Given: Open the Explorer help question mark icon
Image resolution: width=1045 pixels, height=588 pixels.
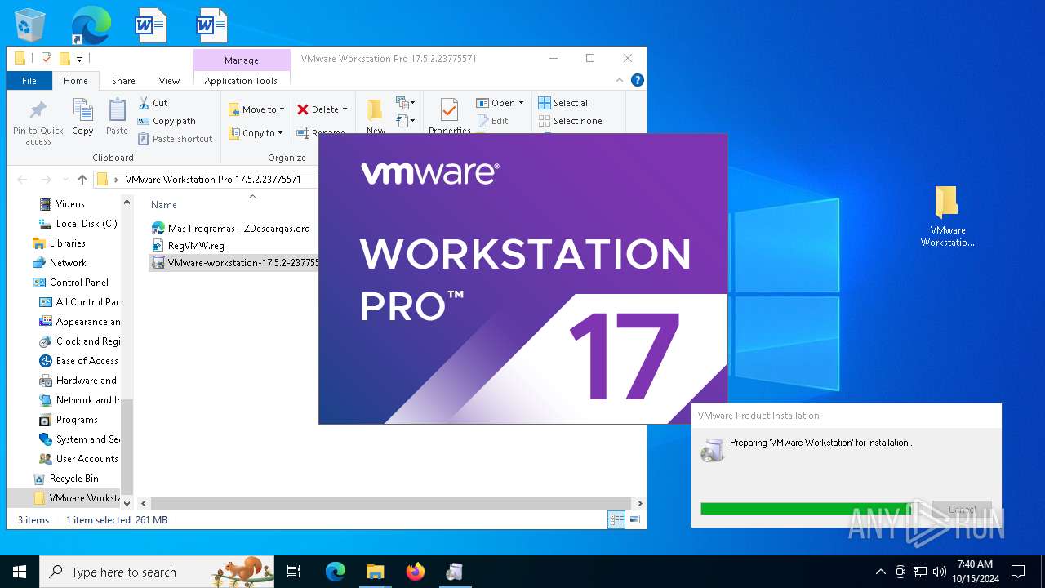Looking at the screenshot, I should (x=638, y=80).
